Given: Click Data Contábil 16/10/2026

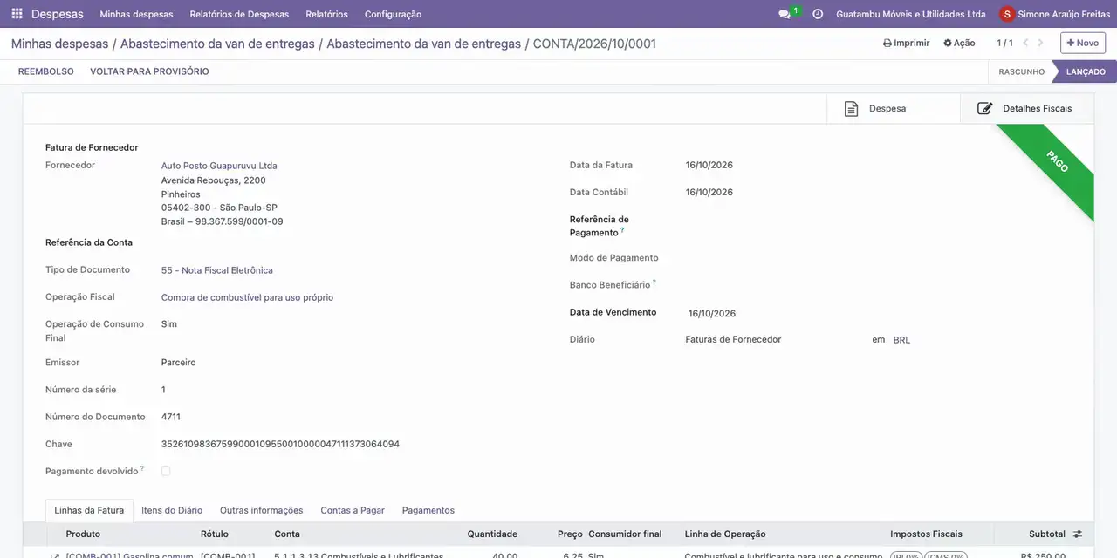Looking at the screenshot, I should (x=709, y=192).
